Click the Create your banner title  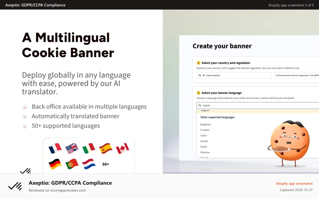coord(222,46)
